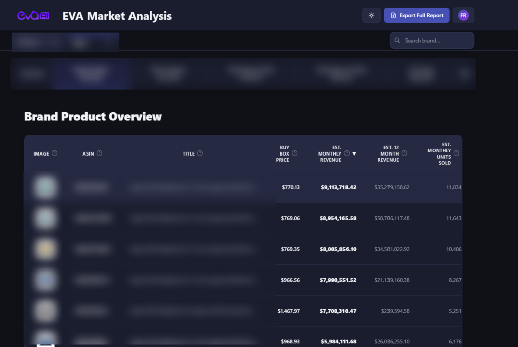
Task: Sort by Buy Box Price column header
Action: click(x=284, y=153)
